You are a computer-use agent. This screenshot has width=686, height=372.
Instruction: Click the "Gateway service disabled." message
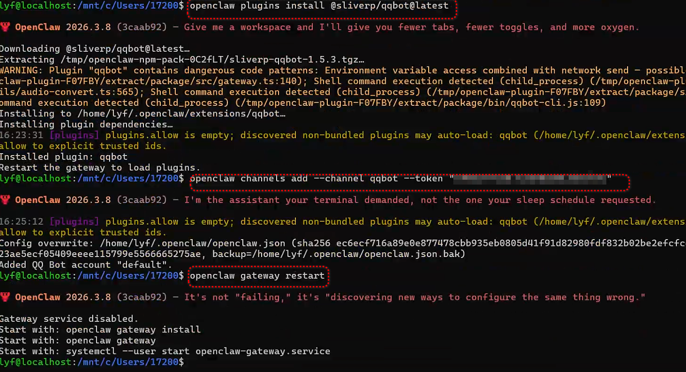coord(69,319)
